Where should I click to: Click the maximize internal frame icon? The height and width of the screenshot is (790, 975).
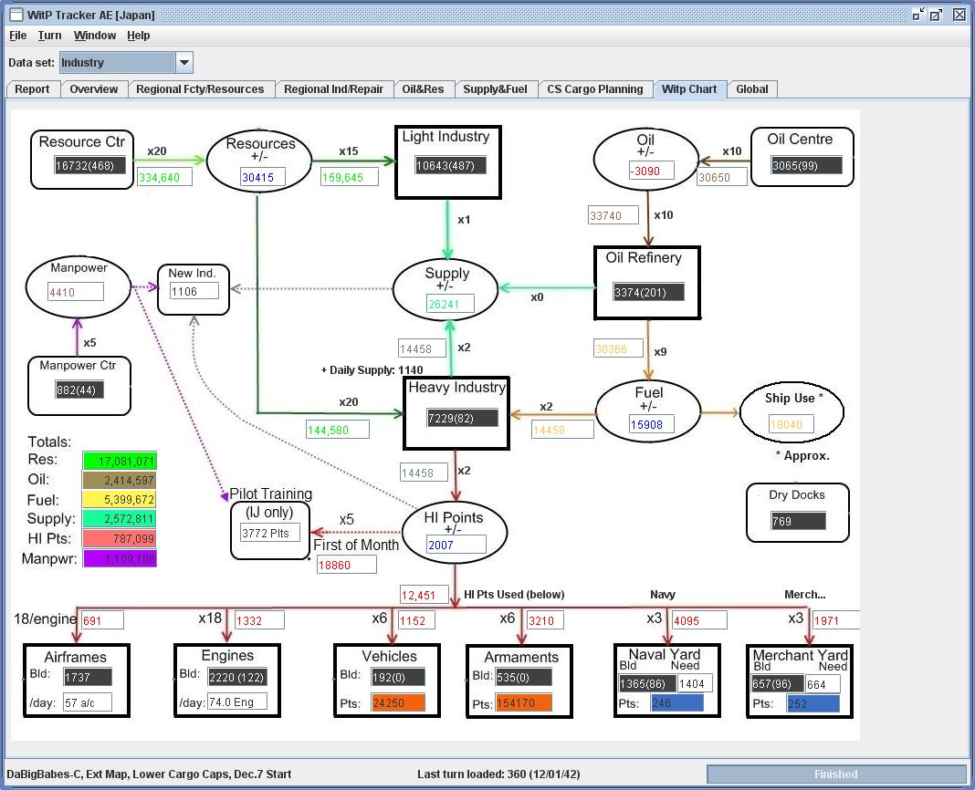coord(936,15)
